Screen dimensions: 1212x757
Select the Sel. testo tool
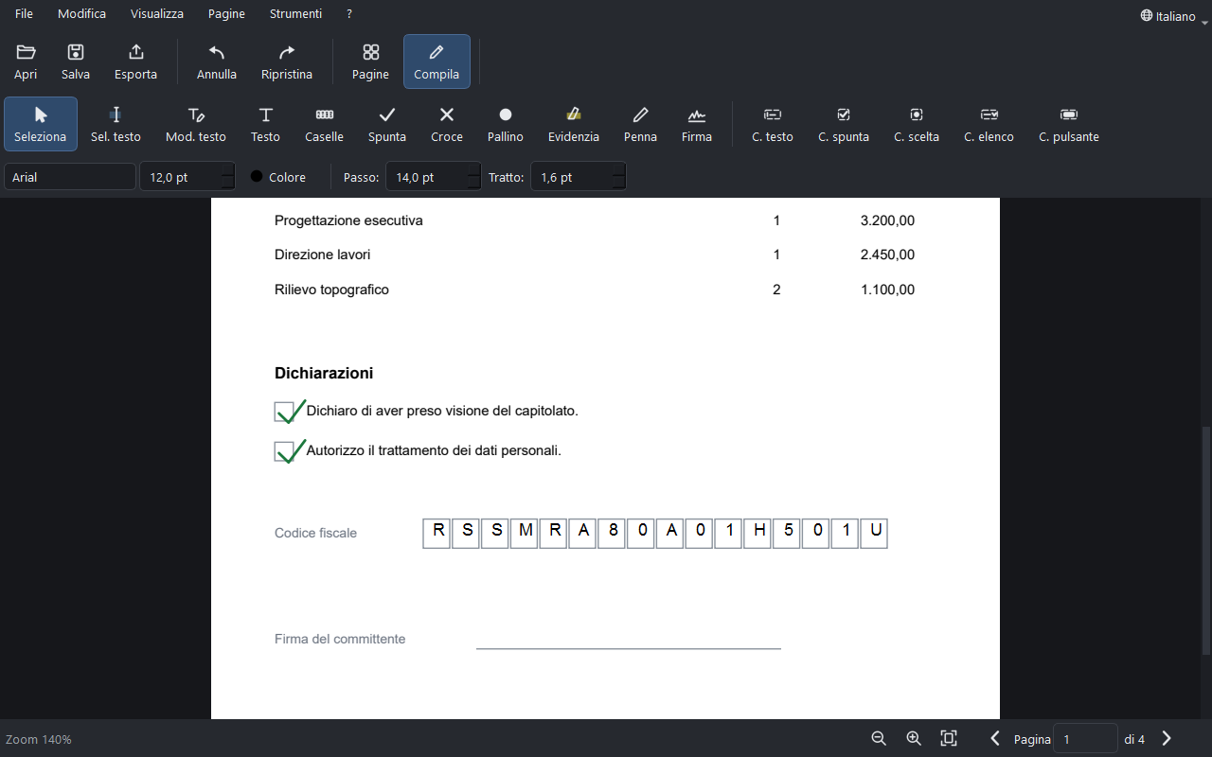click(x=116, y=124)
